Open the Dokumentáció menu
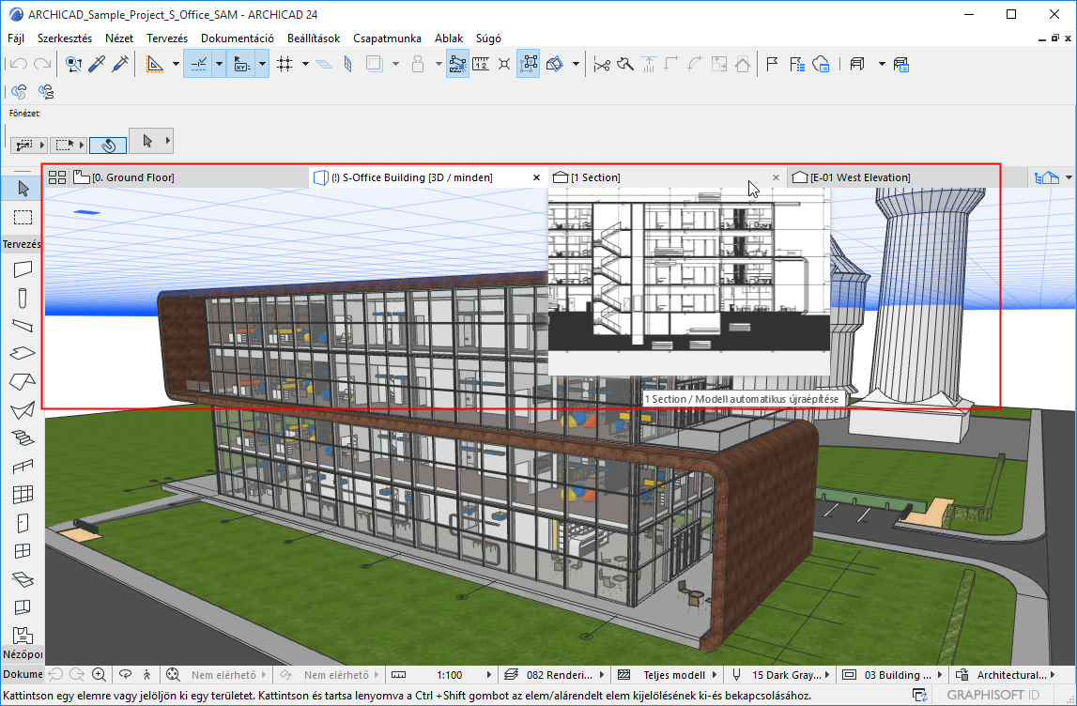This screenshot has width=1077, height=706. [x=237, y=38]
